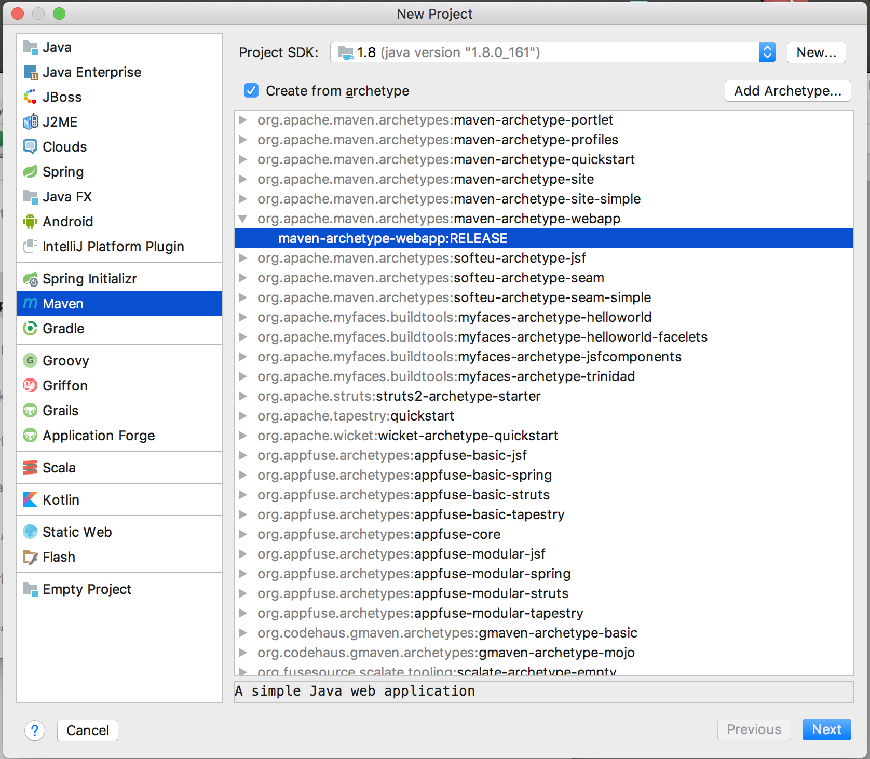870x759 pixels.
Task: Expand the softeu-archetype-jsf node
Action: coord(242,258)
